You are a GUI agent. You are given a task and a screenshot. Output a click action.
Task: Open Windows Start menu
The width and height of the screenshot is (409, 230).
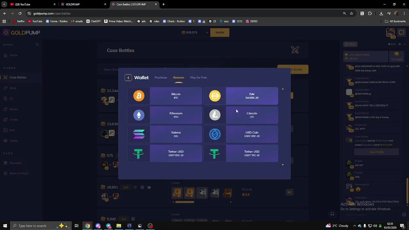coord(5,226)
